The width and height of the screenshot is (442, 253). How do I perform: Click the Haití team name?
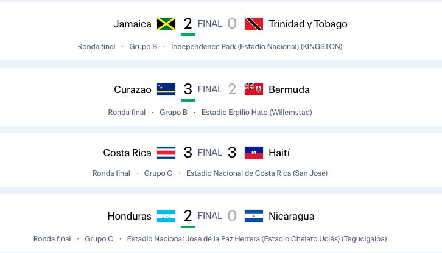click(x=279, y=153)
